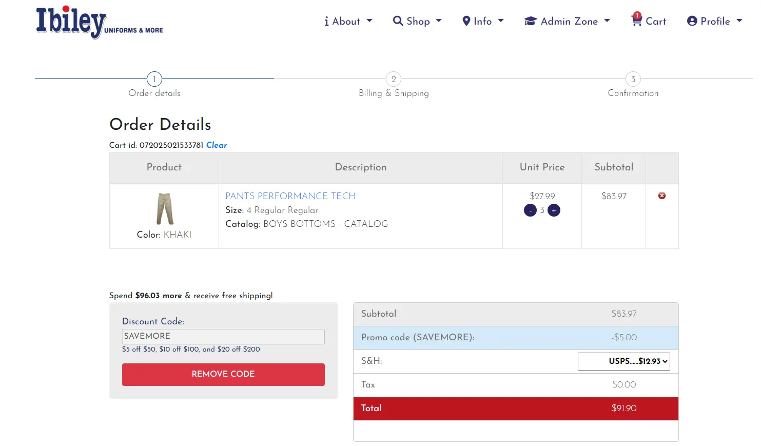Go to step 2 Billing & Shipping
The width and height of the screenshot is (761, 446).
(394, 79)
